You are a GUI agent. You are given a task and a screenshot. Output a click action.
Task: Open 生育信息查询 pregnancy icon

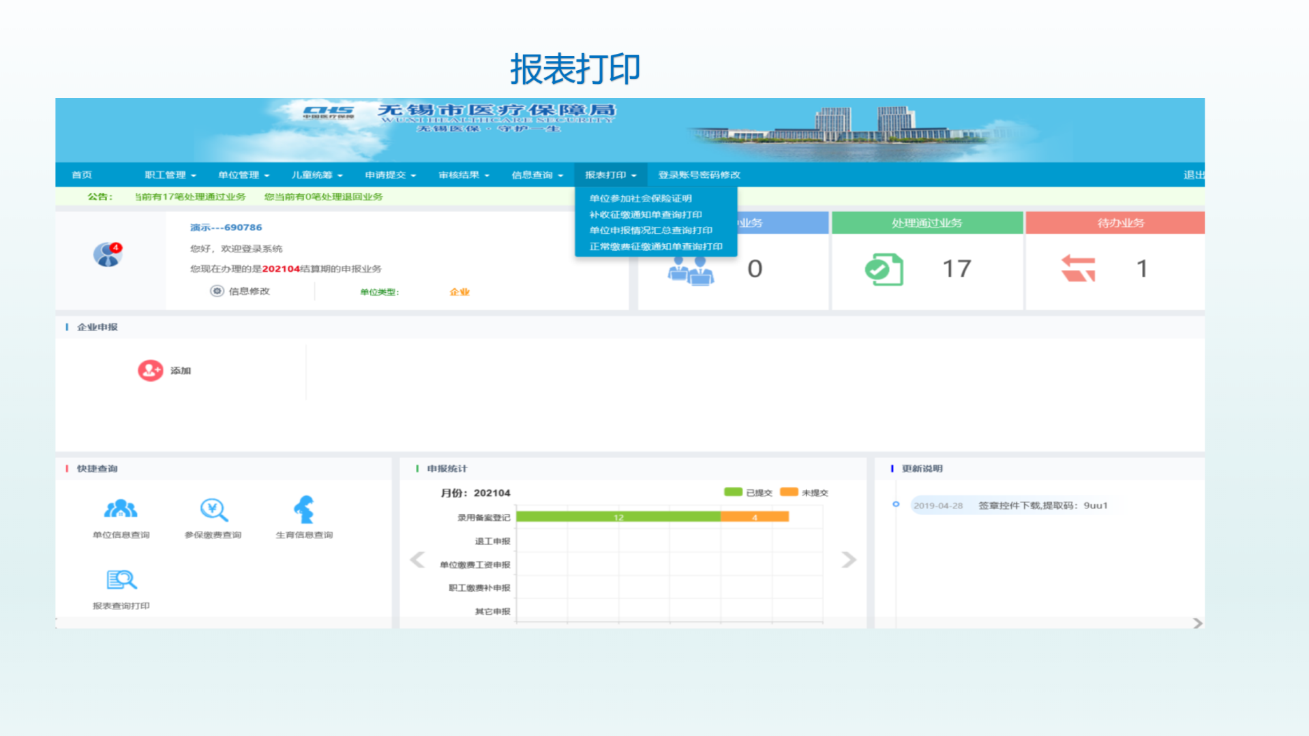coord(304,509)
